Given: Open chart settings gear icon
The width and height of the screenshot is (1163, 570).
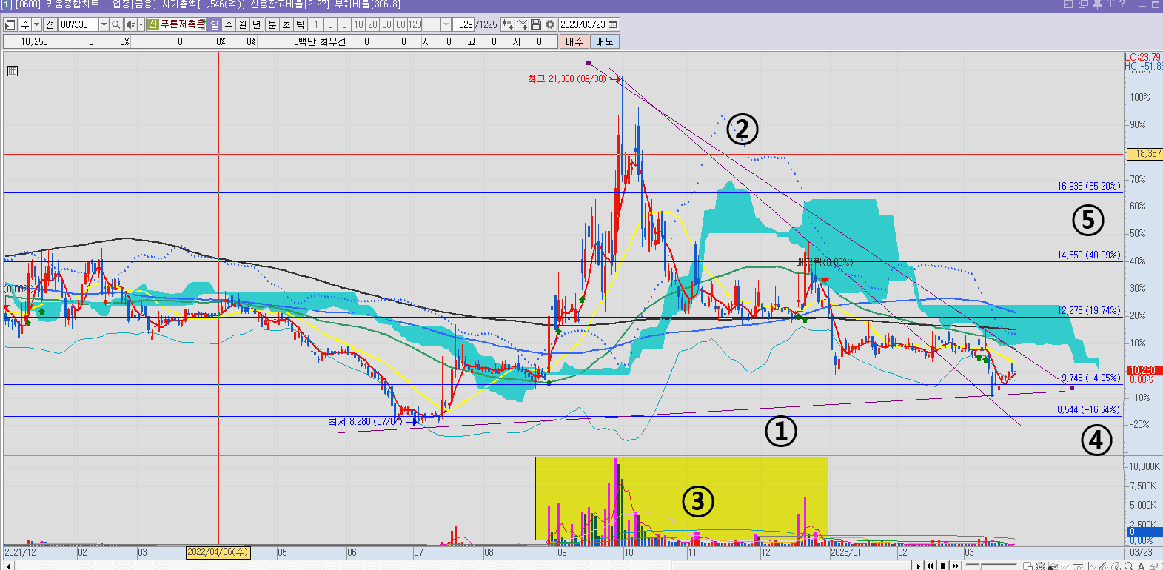Looking at the screenshot, I should click(x=550, y=24).
